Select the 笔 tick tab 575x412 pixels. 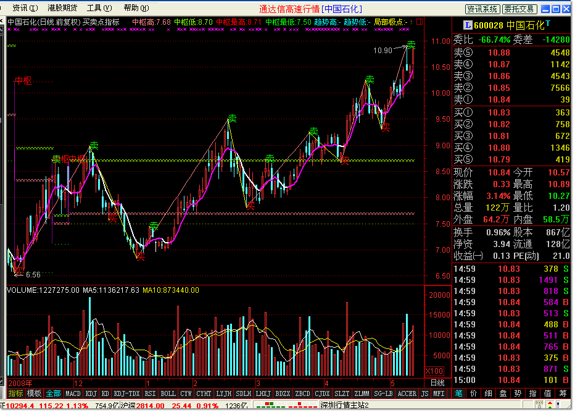coord(458,393)
